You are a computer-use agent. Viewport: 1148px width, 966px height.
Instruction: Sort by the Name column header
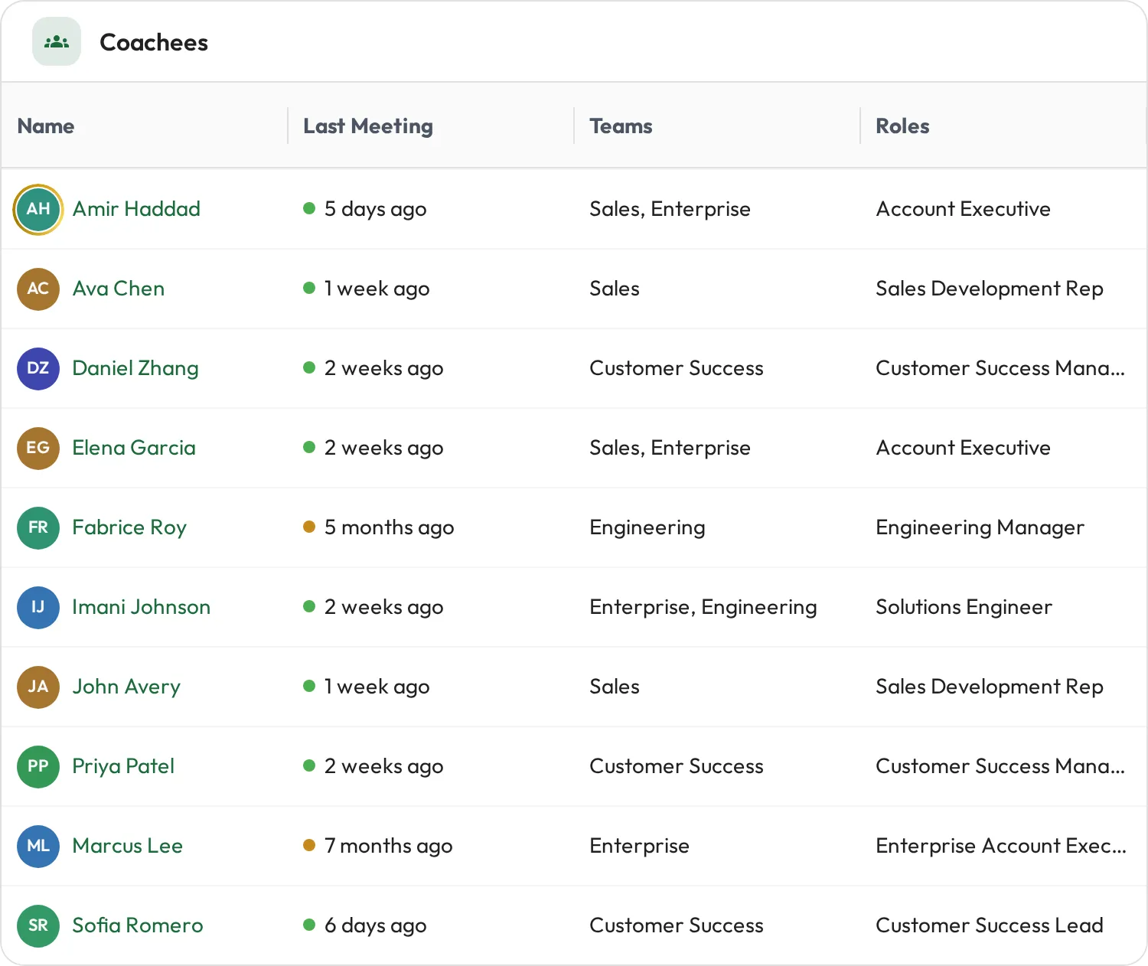[46, 126]
